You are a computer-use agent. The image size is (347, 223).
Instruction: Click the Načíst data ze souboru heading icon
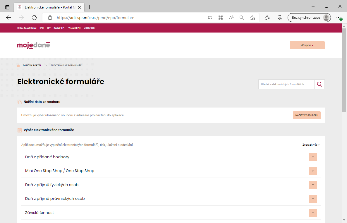click(20, 102)
